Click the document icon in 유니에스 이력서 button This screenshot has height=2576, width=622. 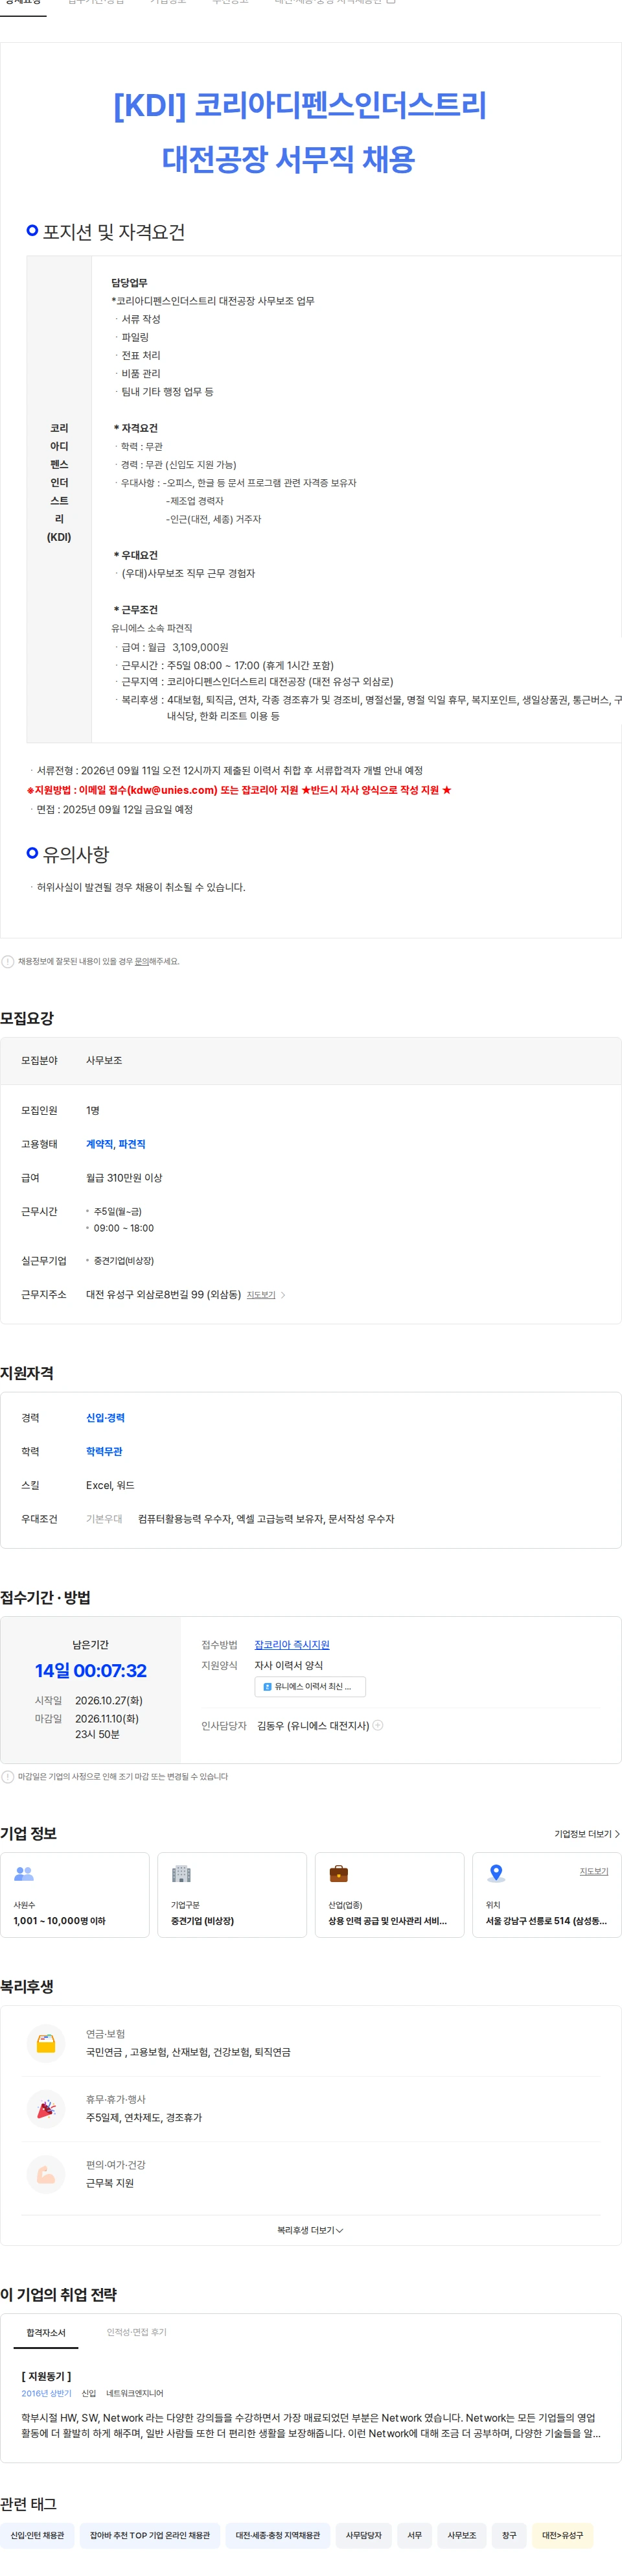(x=266, y=1687)
